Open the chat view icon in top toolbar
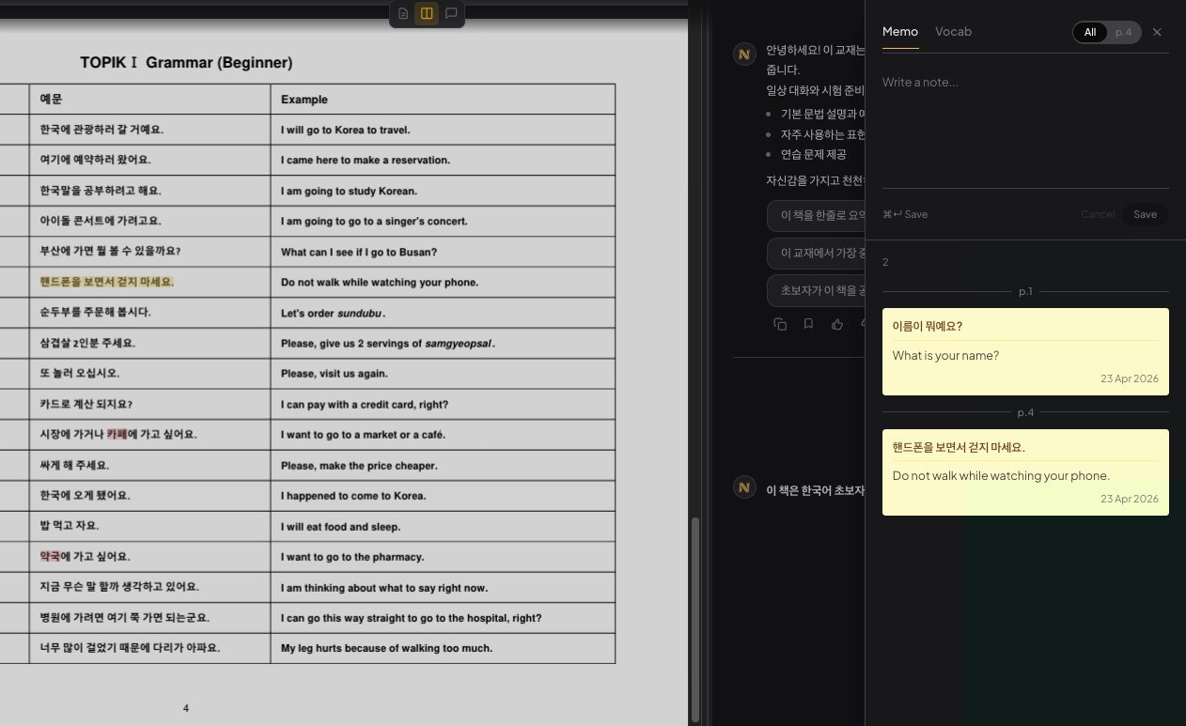 pos(451,13)
